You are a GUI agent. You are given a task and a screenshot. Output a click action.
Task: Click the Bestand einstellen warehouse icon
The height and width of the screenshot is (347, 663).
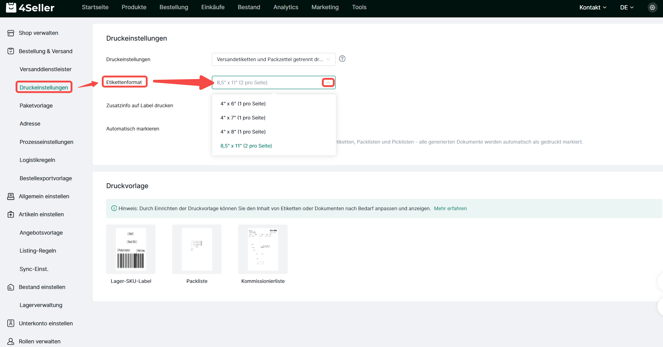tap(11, 287)
